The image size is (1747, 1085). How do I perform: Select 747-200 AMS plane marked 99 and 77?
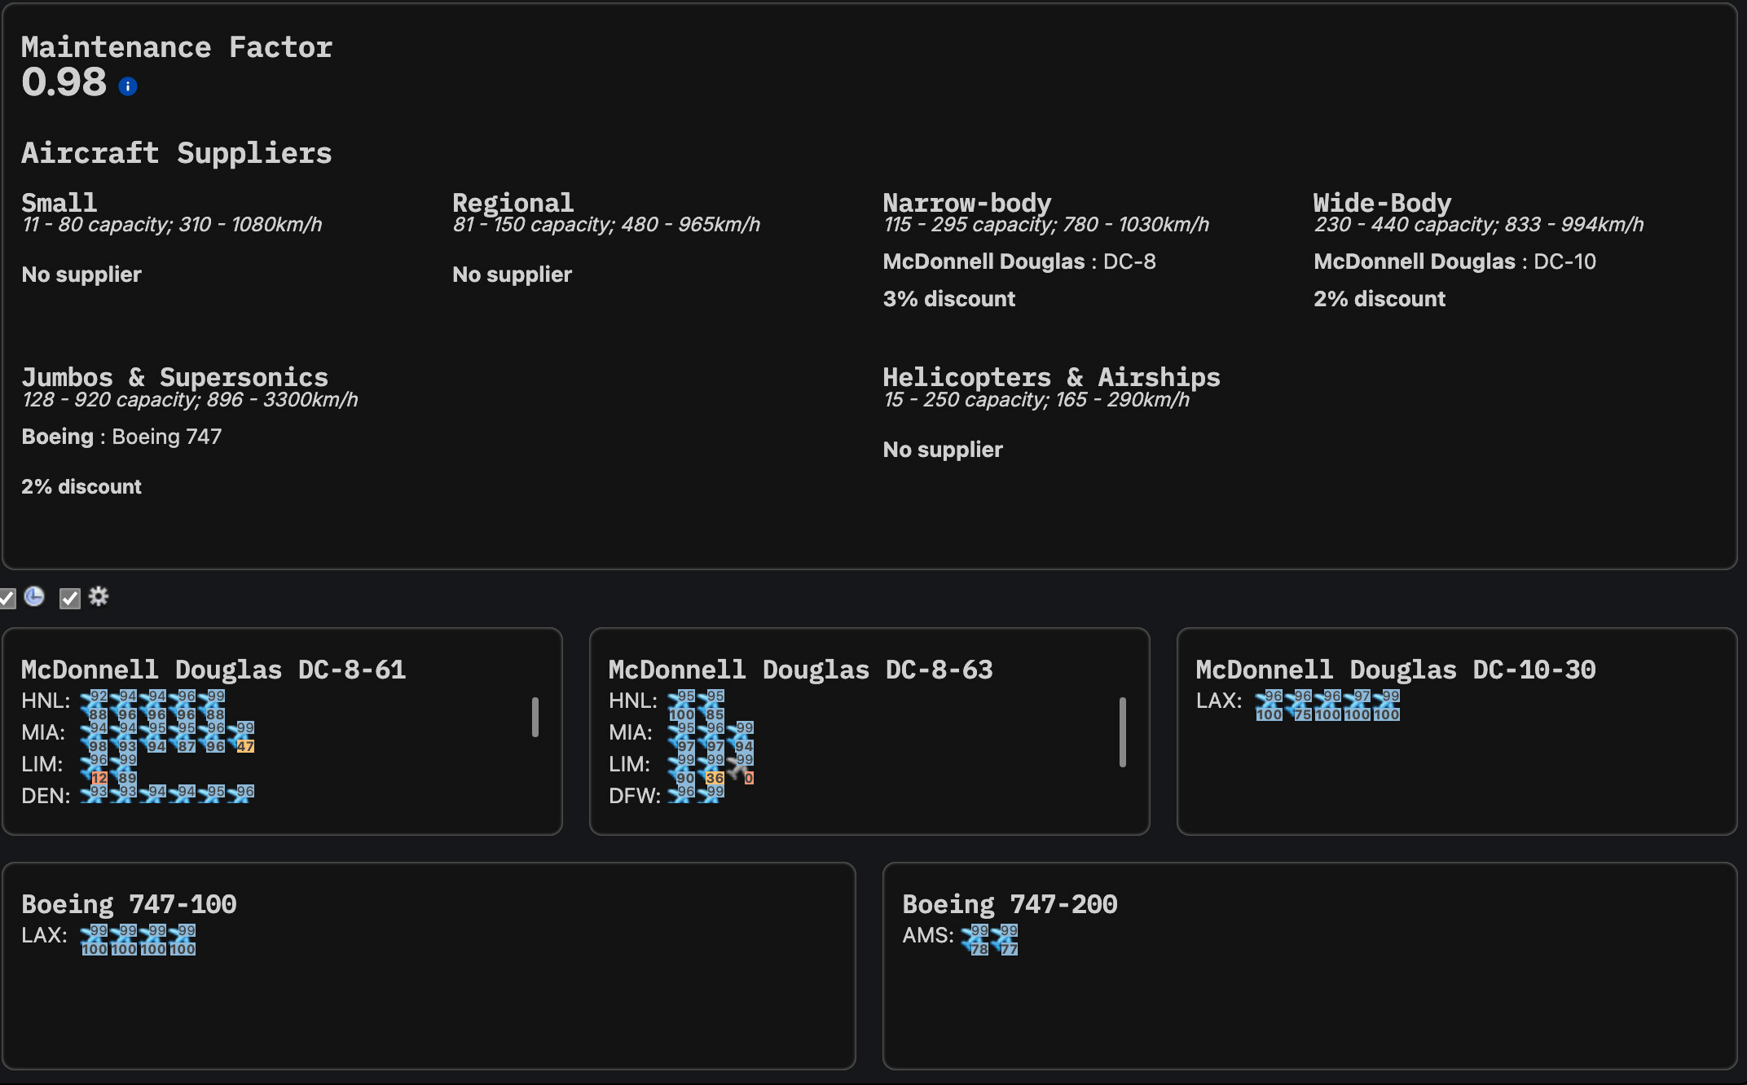[1005, 940]
